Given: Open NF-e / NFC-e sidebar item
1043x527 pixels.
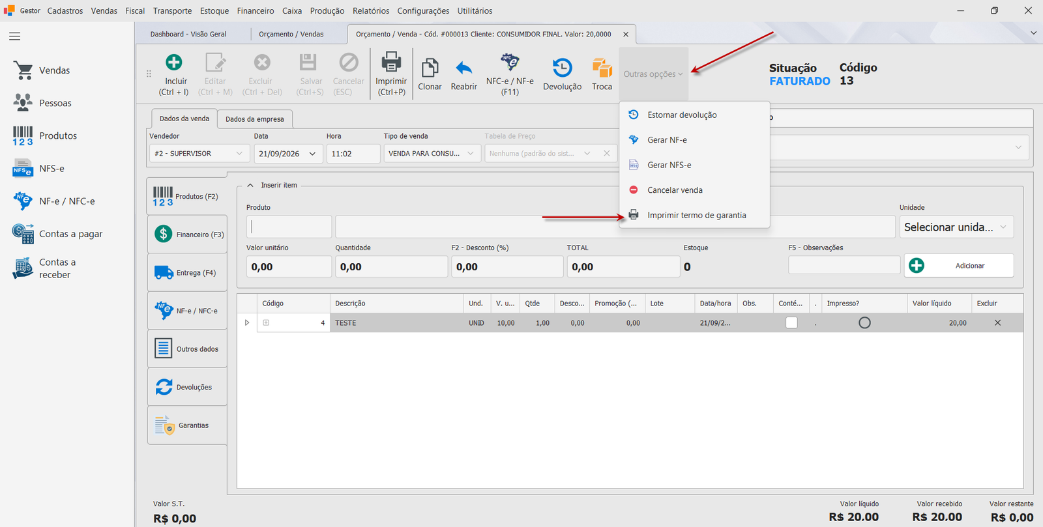Looking at the screenshot, I should [x=54, y=201].
